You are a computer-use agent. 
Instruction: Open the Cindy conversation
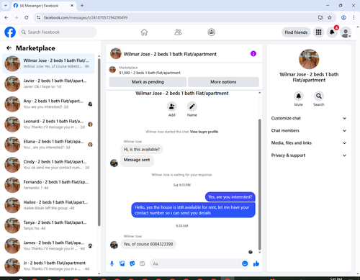pyautogui.click(x=49, y=165)
